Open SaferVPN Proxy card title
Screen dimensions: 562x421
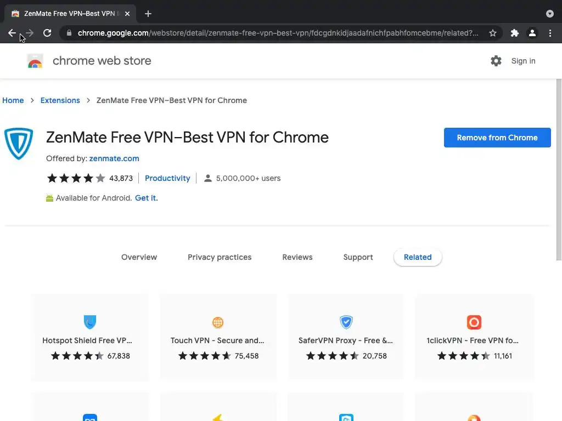pyautogui.click(x=346, y=340)
